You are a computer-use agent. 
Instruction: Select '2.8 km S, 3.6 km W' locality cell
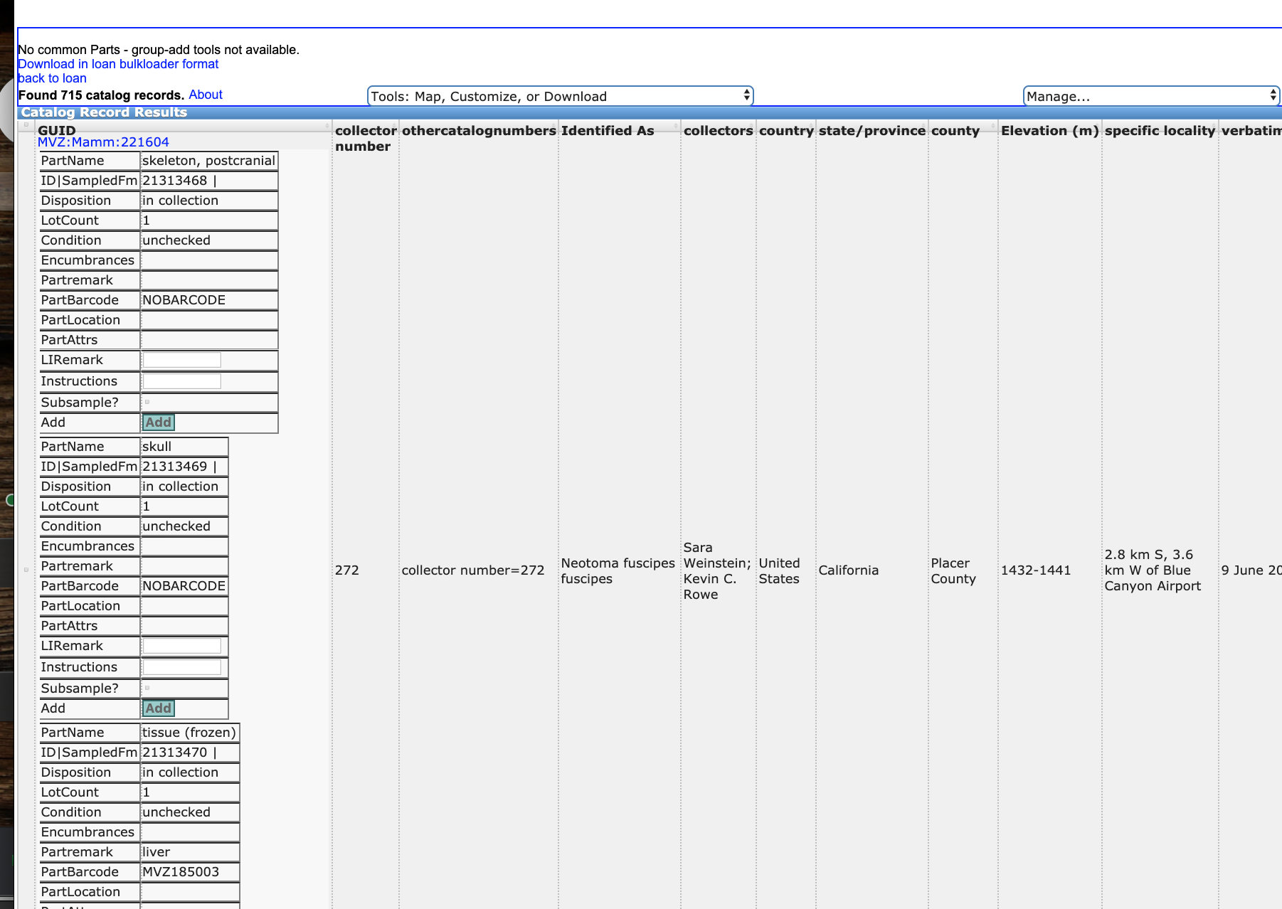click(1153, 570)
